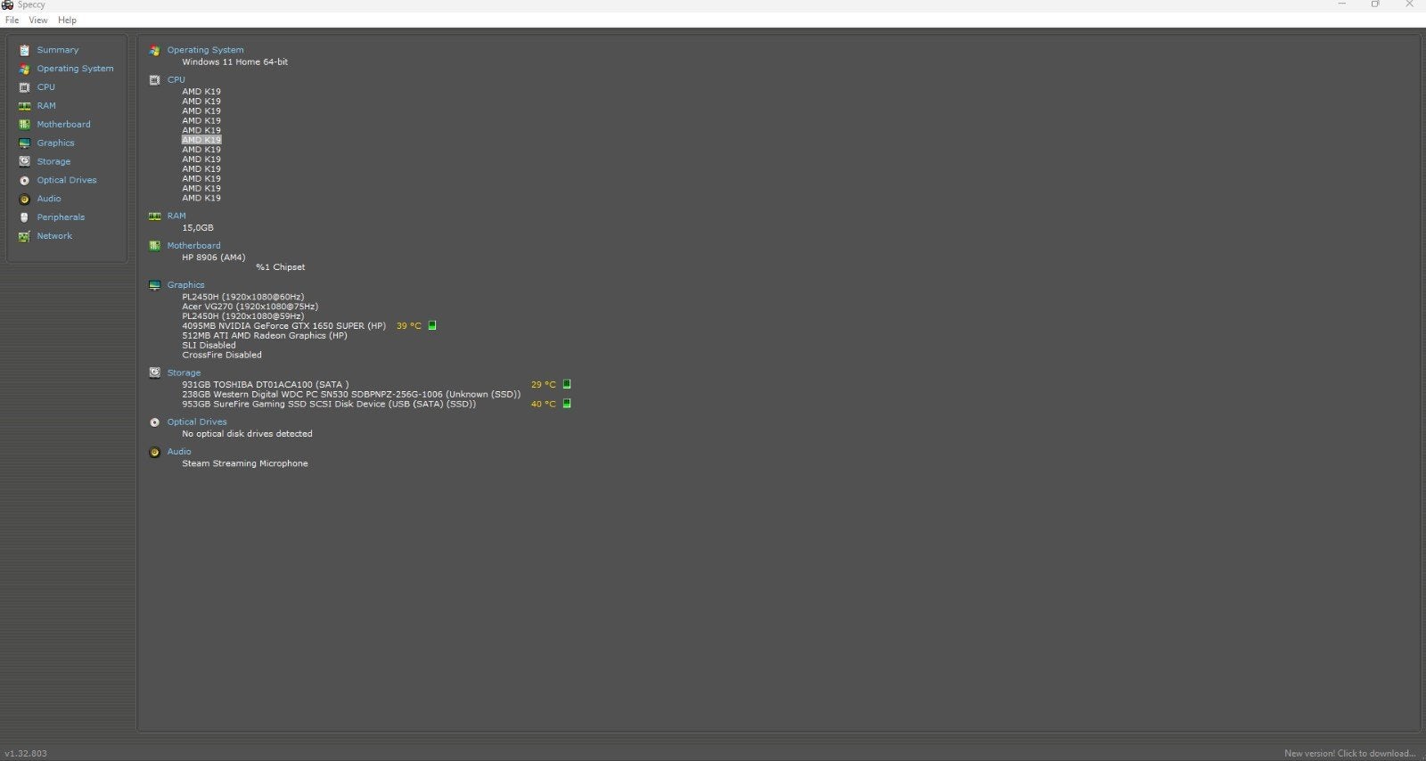Click the Windows flag icon beside Operating System heading
This screenshot has height=761, width=1426.
(x=154, y=51)
